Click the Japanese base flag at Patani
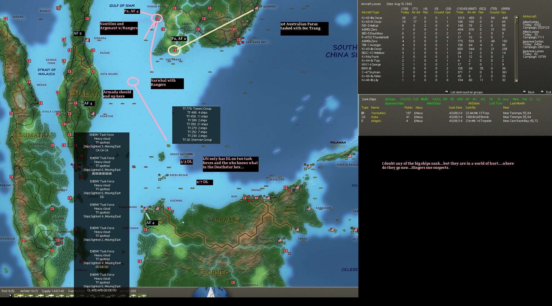The width and height of the screenshot is (552, 306). pos(93,50)
